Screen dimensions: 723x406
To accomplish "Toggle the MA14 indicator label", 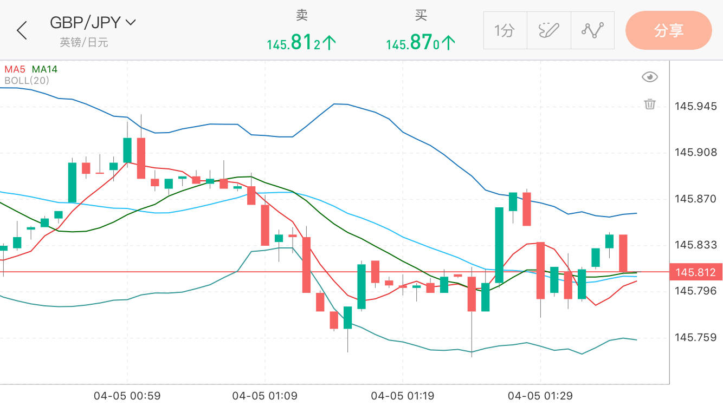I will click(44, 69).
